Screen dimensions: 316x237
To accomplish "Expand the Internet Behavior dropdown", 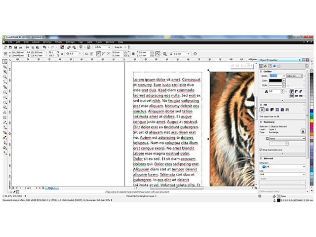I will point(304,167).
